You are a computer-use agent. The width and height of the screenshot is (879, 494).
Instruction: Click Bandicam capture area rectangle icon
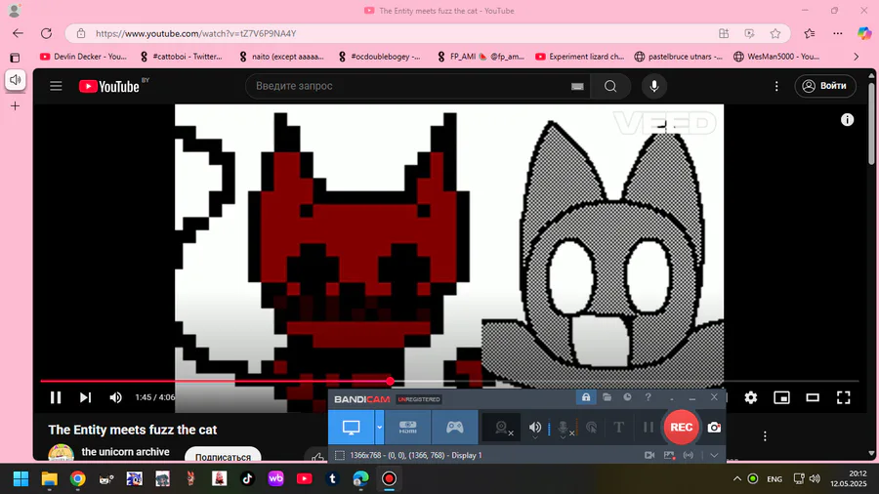(339, 455)
